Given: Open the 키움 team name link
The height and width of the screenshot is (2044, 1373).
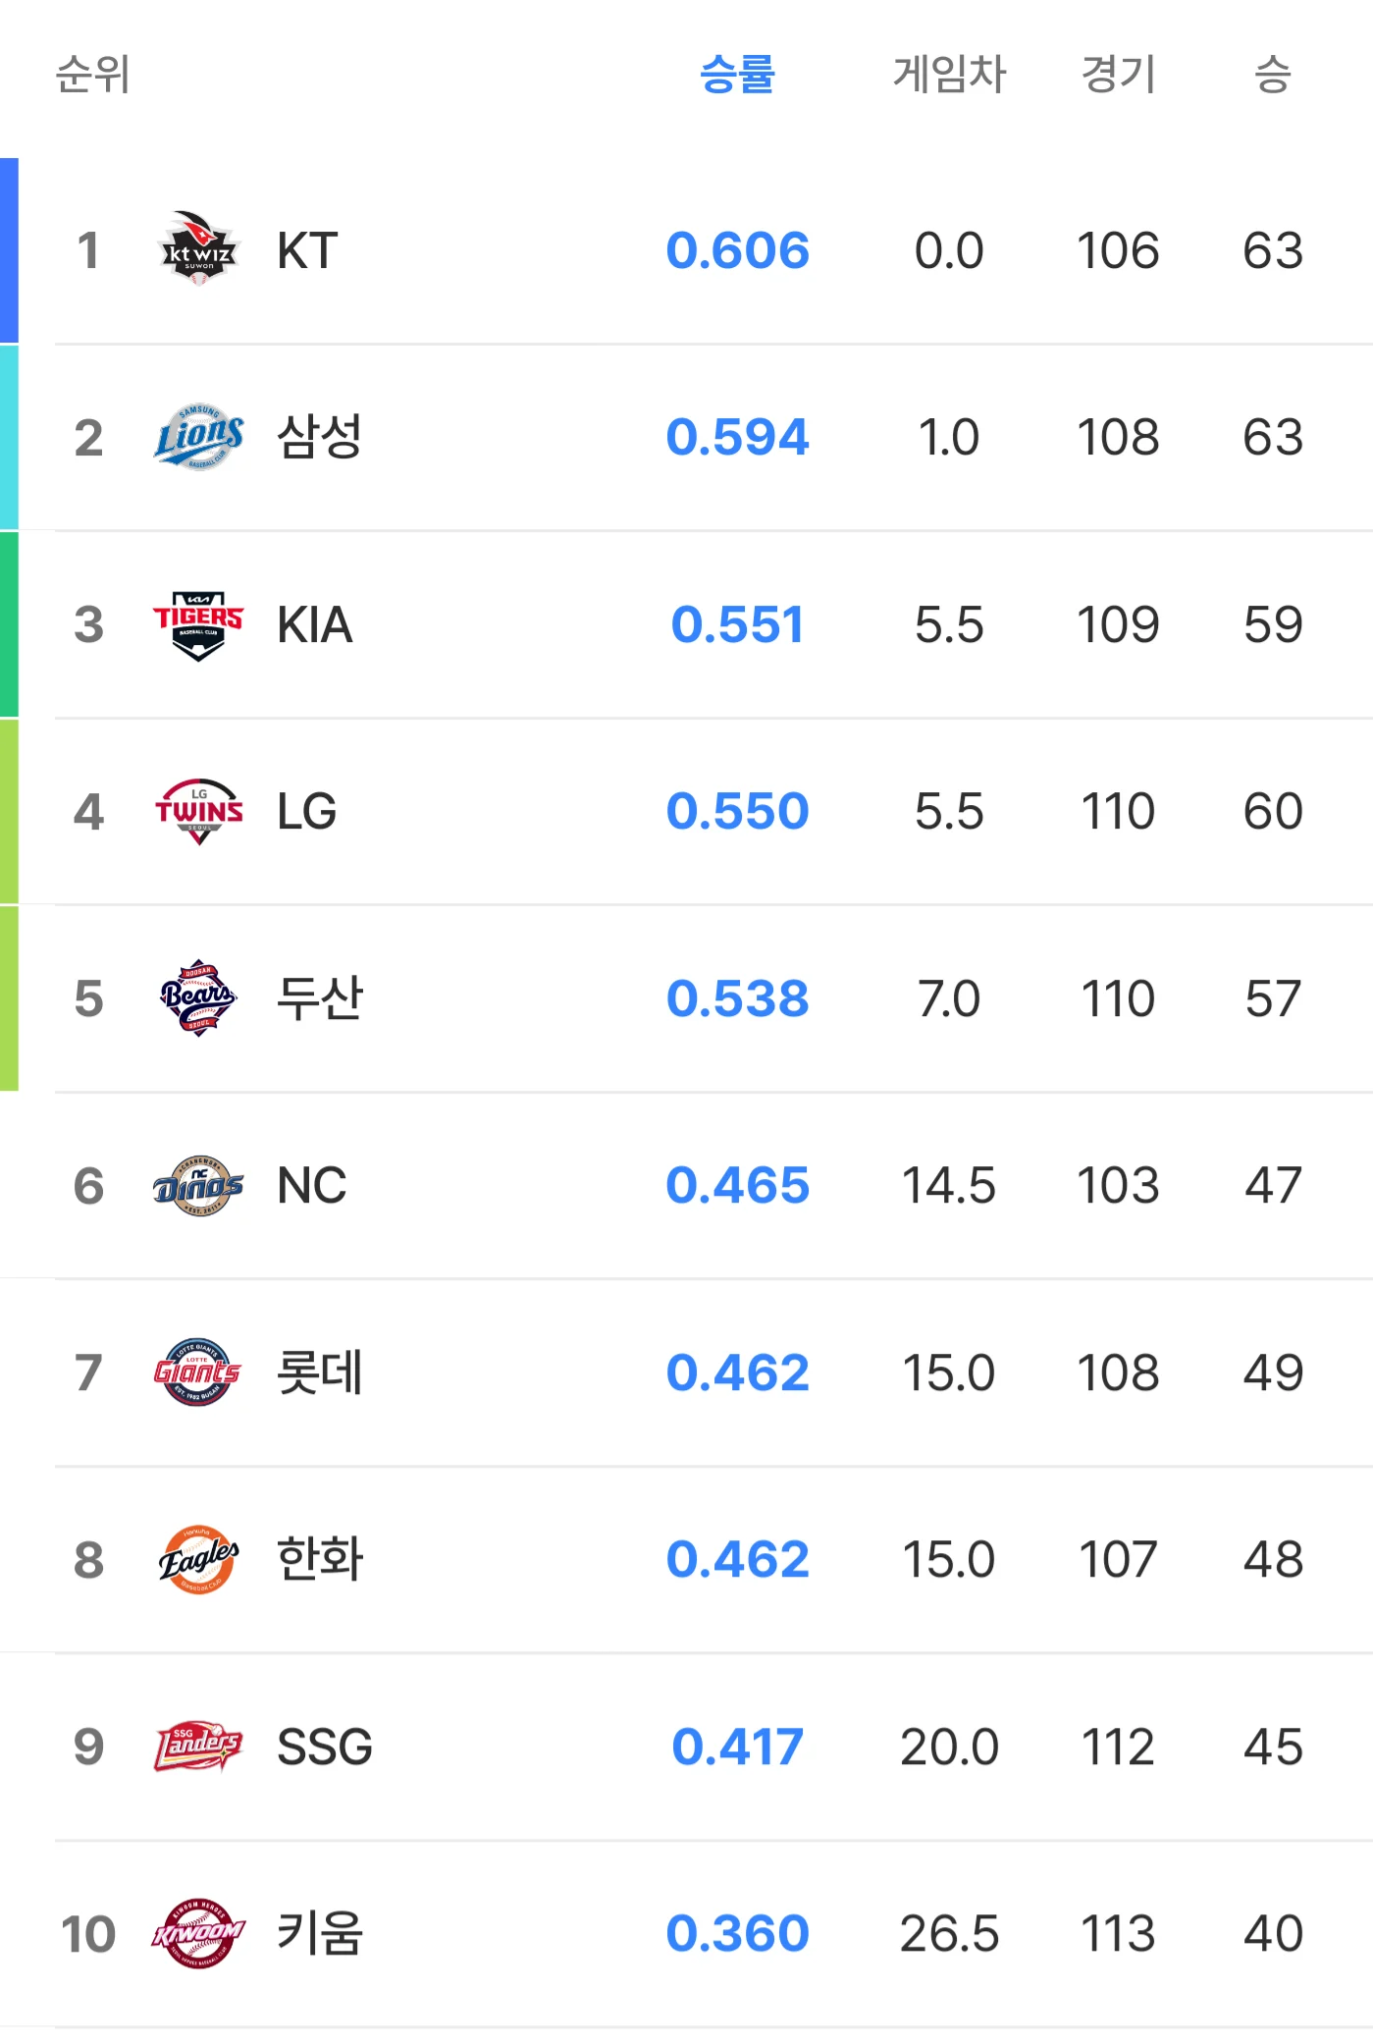Looking at the screenshot, I should [x=320, y=1933].
